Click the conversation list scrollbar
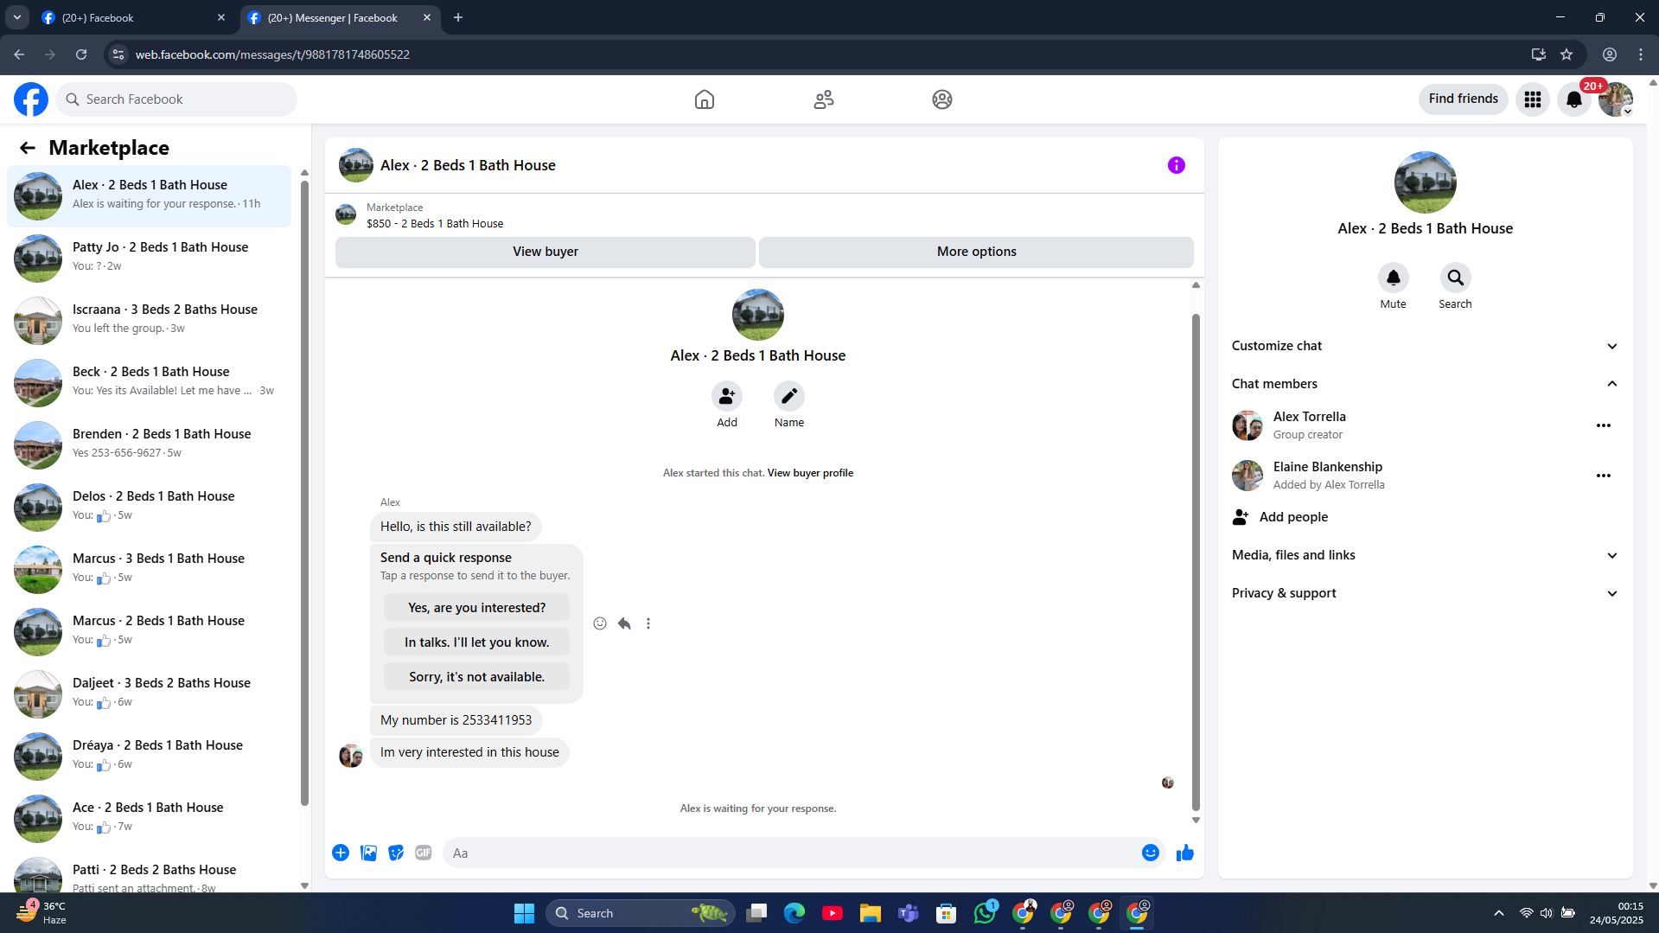The height and width of the screenshot is (933, 1659). coord(304,493)
